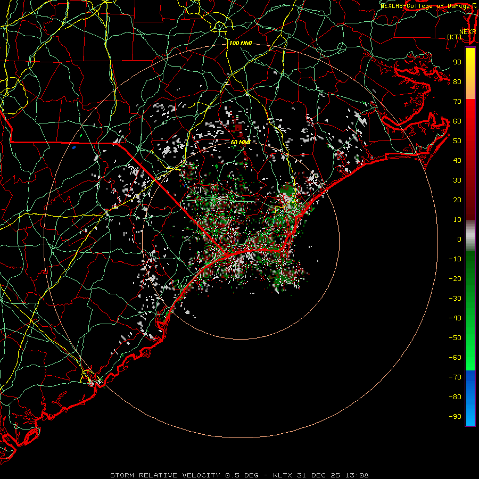Click the 10 label on velocity scale

457,220
